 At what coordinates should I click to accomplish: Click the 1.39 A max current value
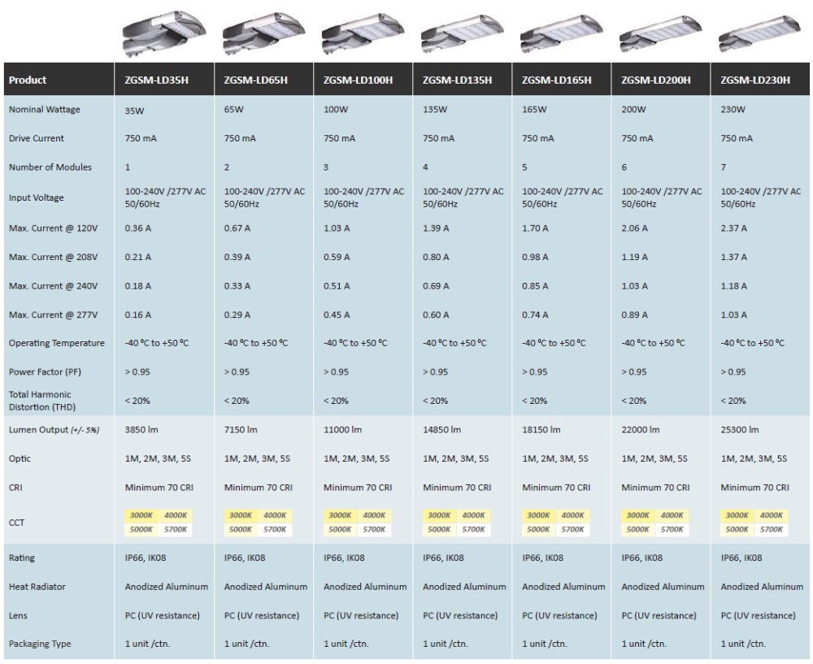click(x=436, y=228)
